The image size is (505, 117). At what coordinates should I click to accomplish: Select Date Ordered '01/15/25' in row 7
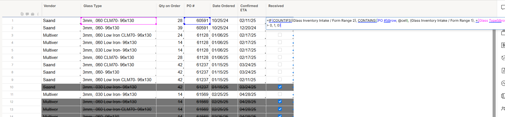pyautogui.click(x=224, y=65)
